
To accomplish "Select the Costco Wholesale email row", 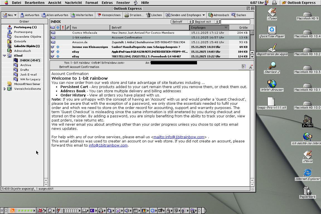I will coord(150,33).
